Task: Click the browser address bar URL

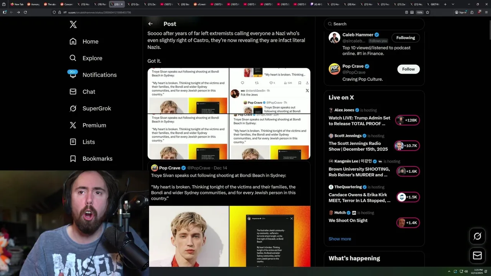Action: coord(100,12)
